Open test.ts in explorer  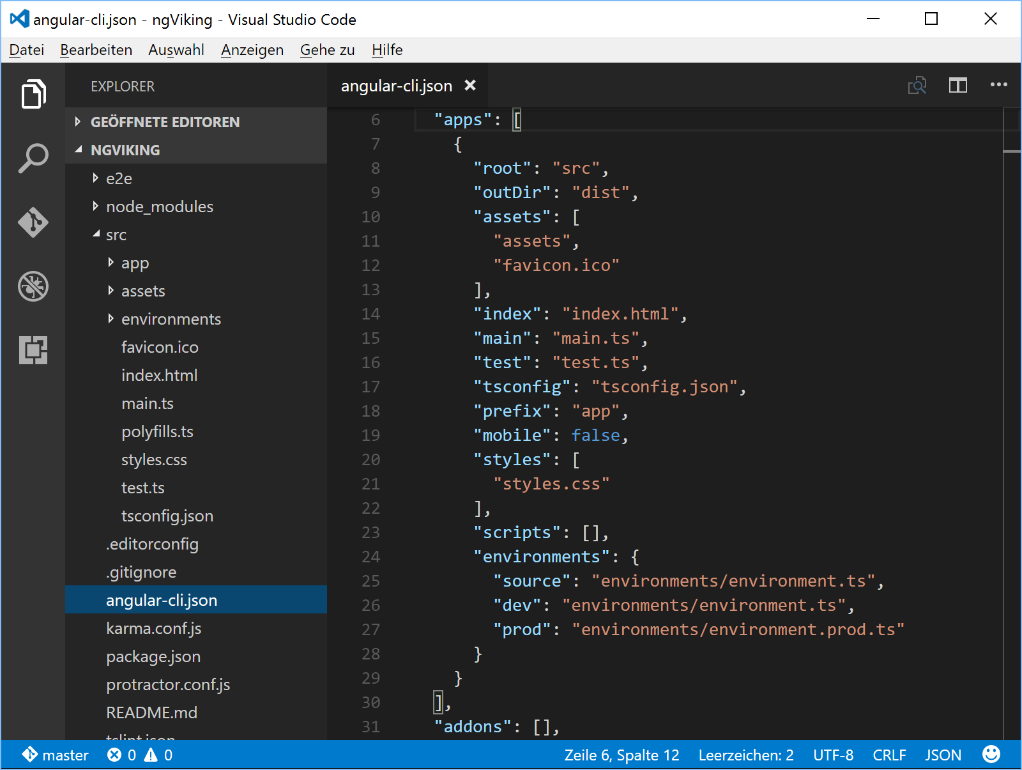pos(196,488)
